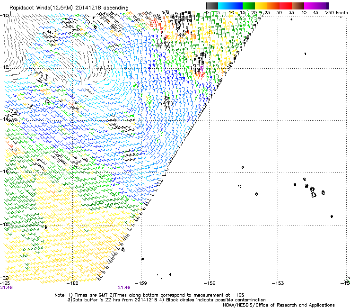Click the '-12' latitude label
This screenshot has width=350, height=308.
(4, 67)
